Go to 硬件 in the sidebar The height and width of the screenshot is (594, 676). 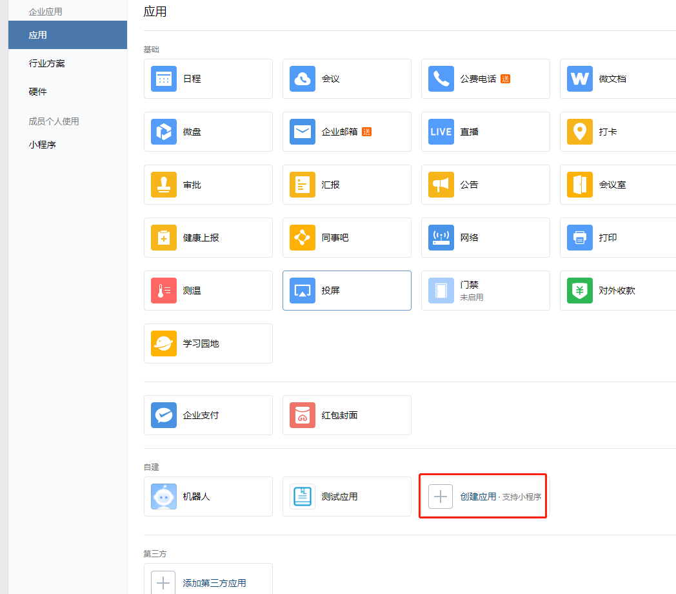(37, 92)
